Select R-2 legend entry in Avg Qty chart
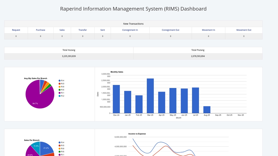 (62, 96)
